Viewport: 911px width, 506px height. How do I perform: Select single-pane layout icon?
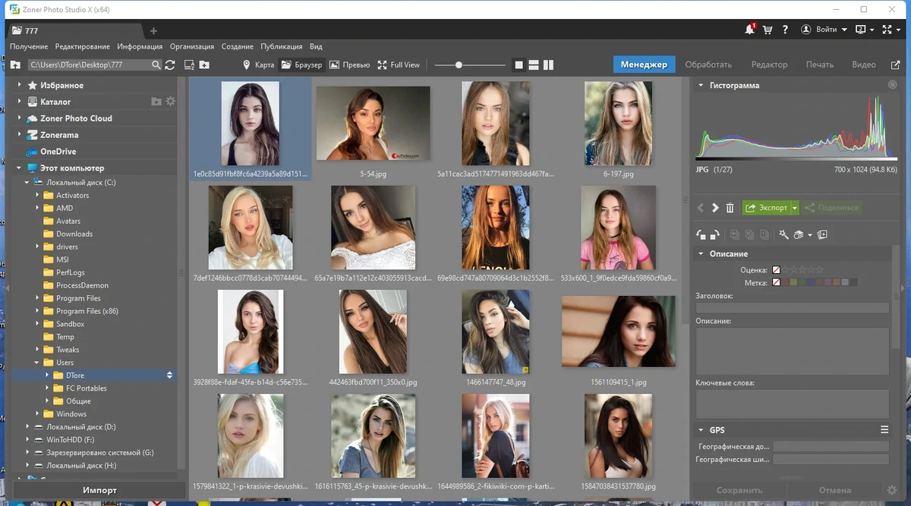pyautogui.click(x=519, y=65)
